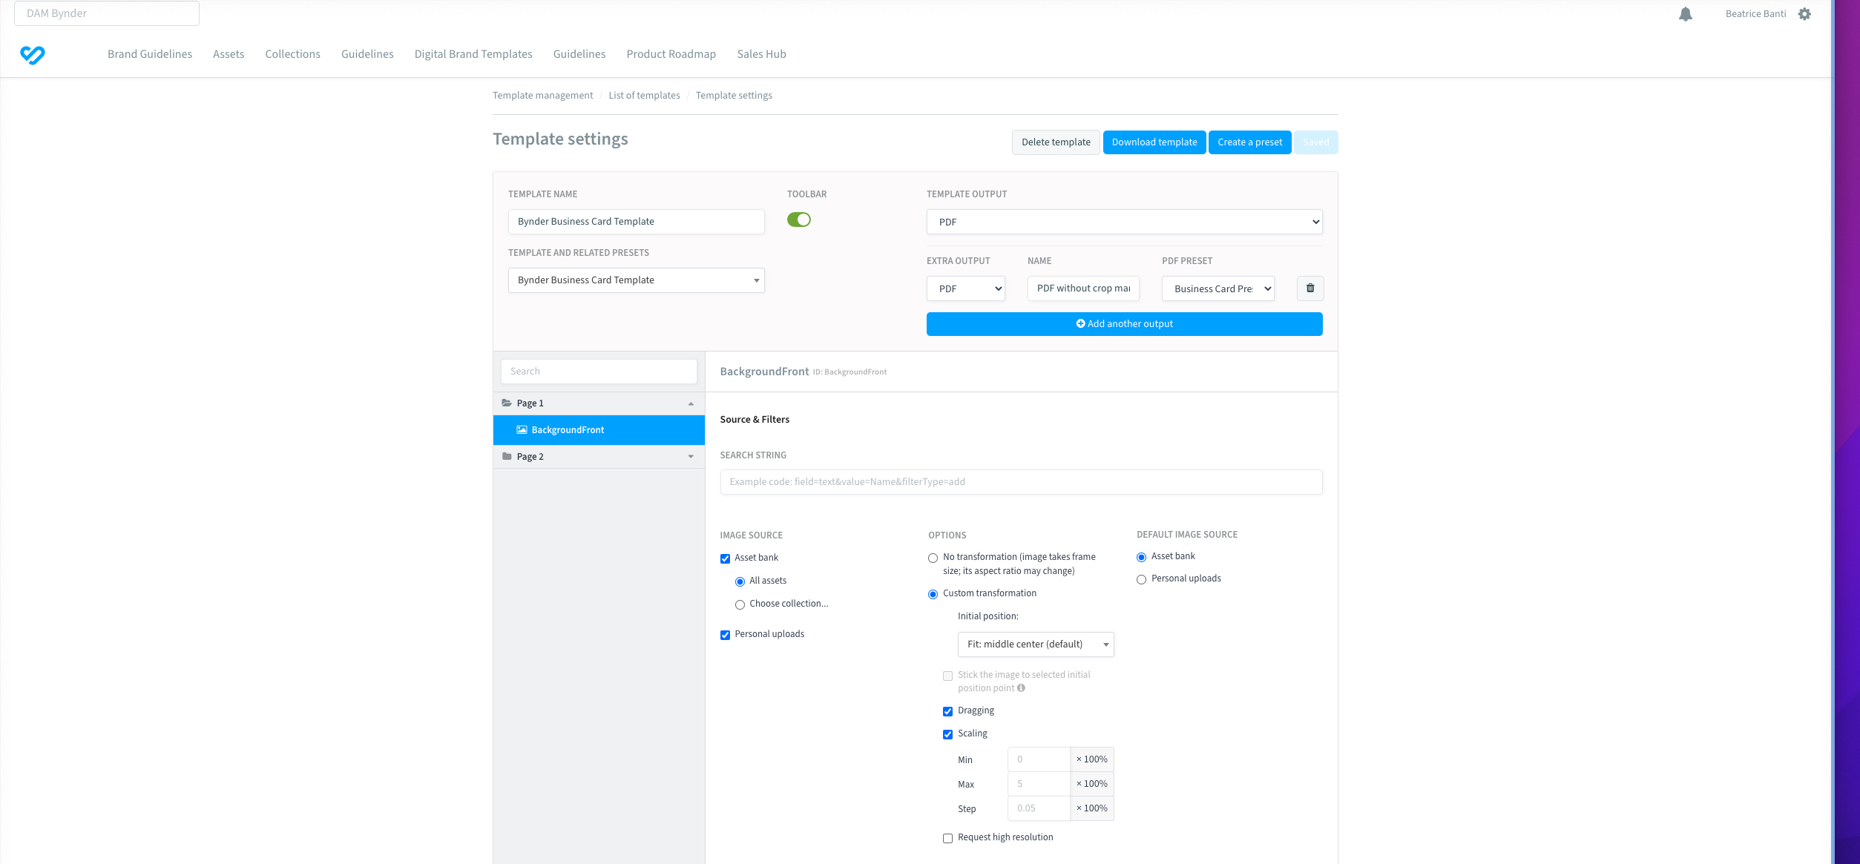Go to Assets menu

(x=229, y=54)
